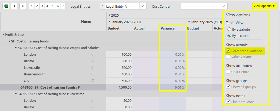Open the note icon for Newcastle row
Viewport: 280px width, 111px height.
[93, 68]
